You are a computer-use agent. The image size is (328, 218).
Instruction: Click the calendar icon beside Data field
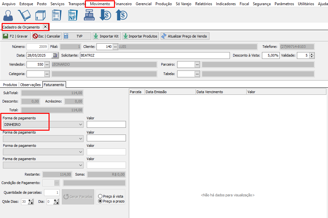(55, 55)
